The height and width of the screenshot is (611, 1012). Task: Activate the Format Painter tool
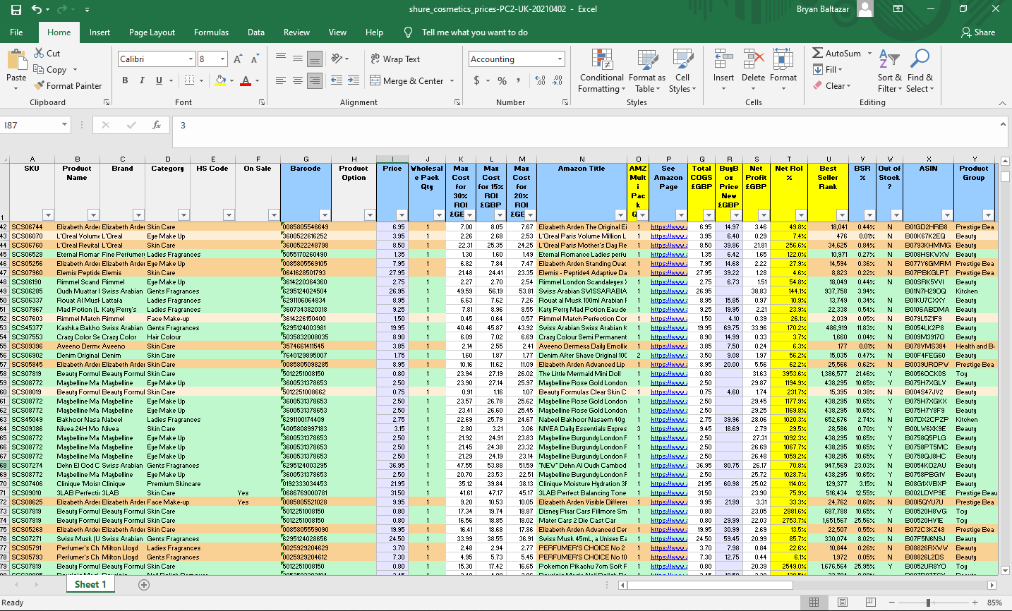pos(68,86)
